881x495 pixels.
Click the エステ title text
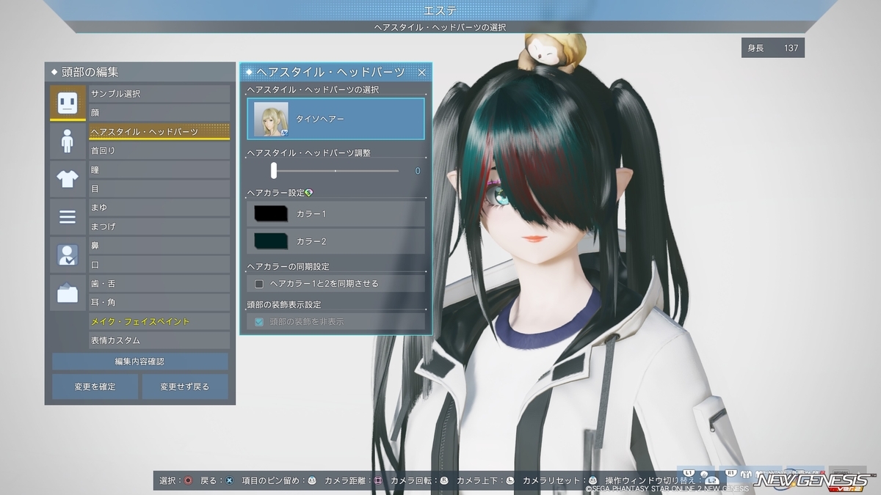point(440,10)
